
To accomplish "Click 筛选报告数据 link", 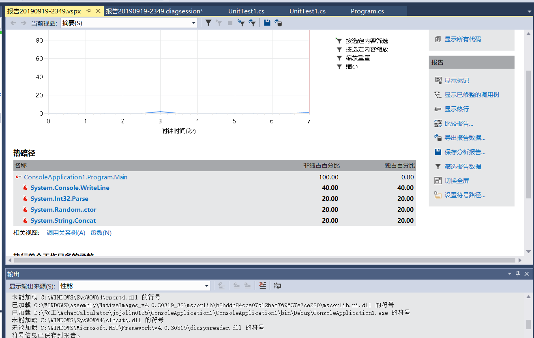I will tap(463, 166).
